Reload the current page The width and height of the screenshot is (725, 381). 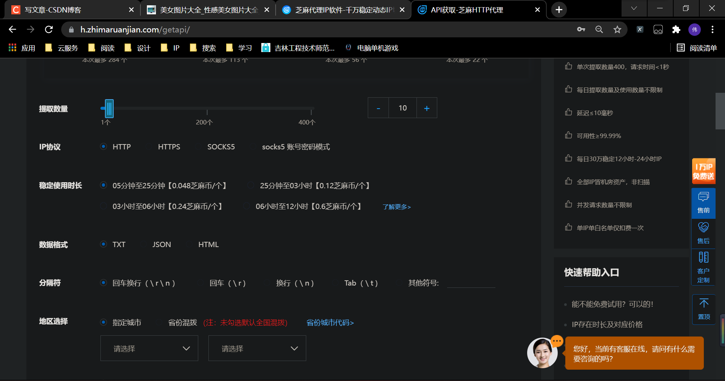coord(49,29)
